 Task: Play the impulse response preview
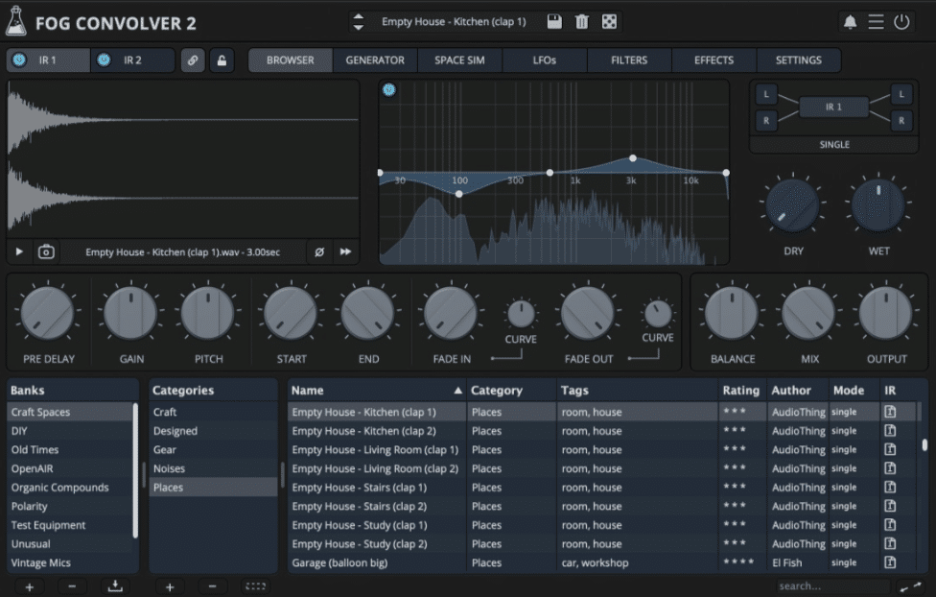(x=19, y=251)
